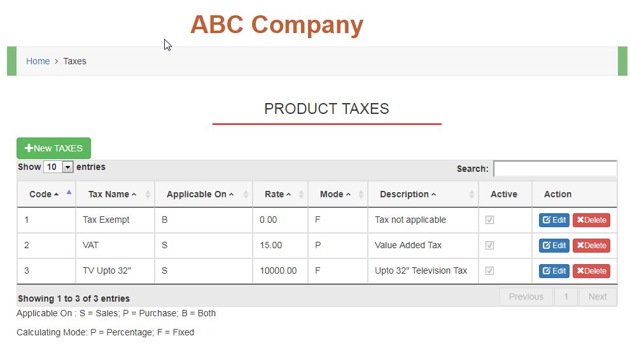Image resolution: width=630 pixels, height=364 pixels.
Task: Click the delete X icon for Tax Exempt
Action: click(580, 220)
